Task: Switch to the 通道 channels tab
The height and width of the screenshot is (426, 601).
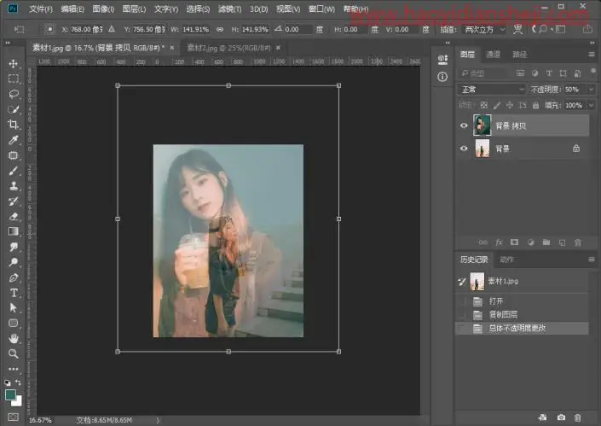Action: pyautogui.click(x=493, y=55)
